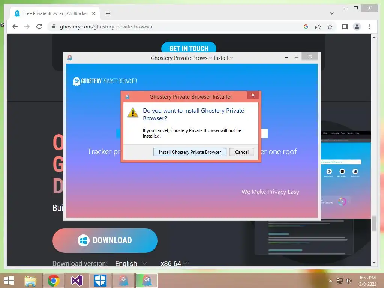Share this page icon

pos(318,27)
